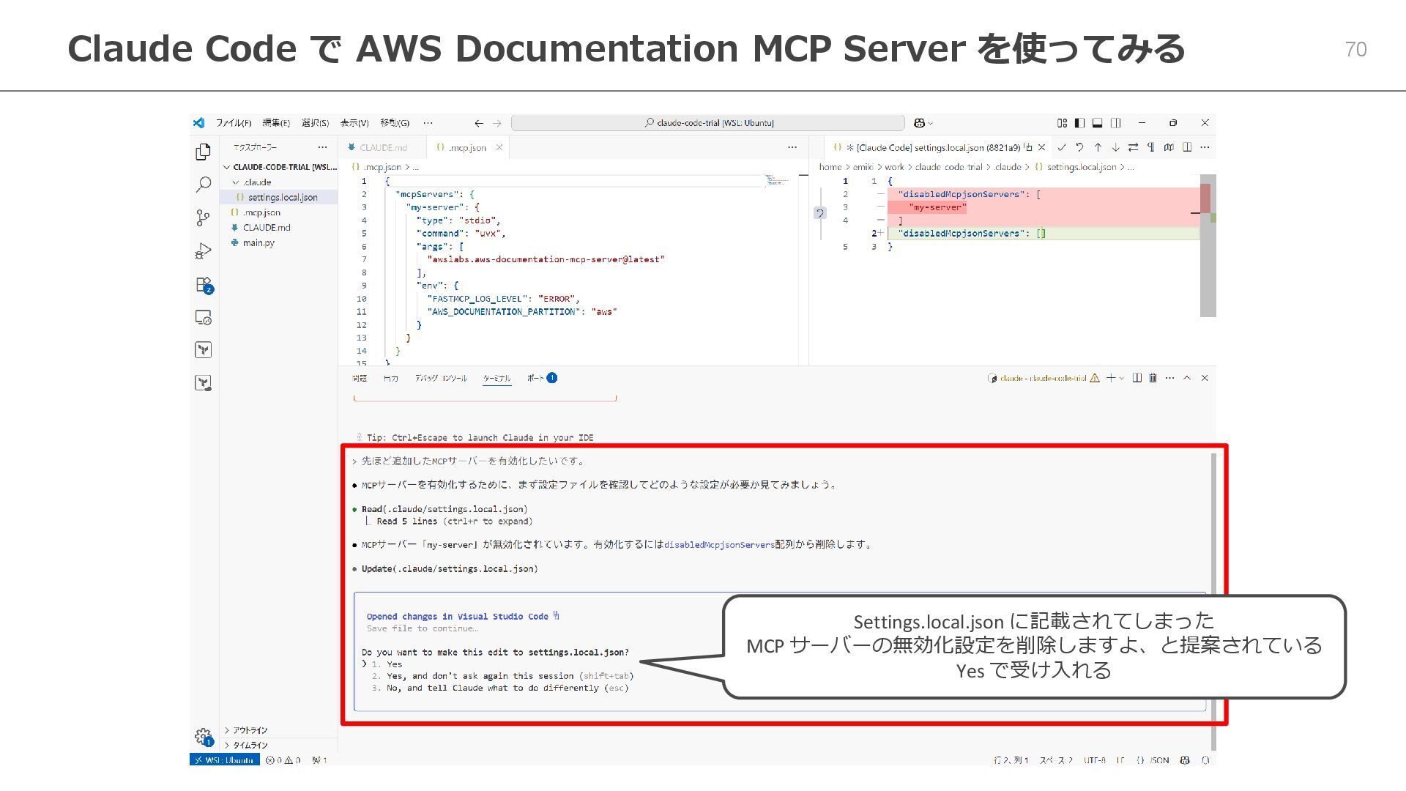Maximize the panel with the up chevron
Screen dimensions: 1406x791
tap(1187, 378)
